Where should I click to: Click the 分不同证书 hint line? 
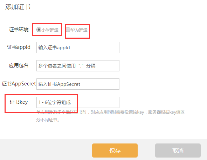pos(48,120)
